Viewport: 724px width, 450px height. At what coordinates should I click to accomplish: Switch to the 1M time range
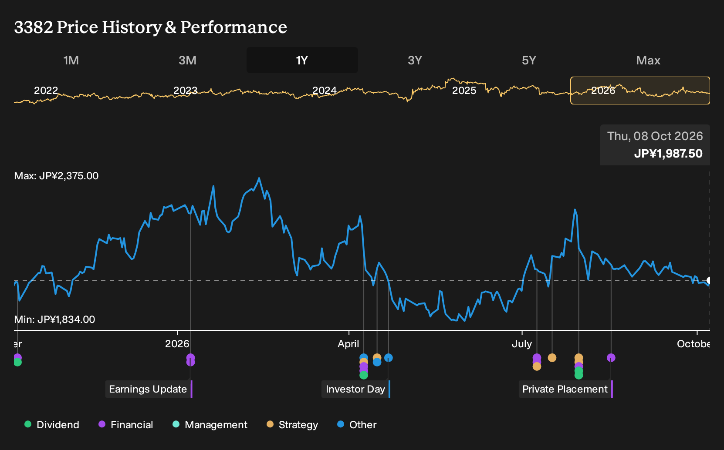coord(71,60)
